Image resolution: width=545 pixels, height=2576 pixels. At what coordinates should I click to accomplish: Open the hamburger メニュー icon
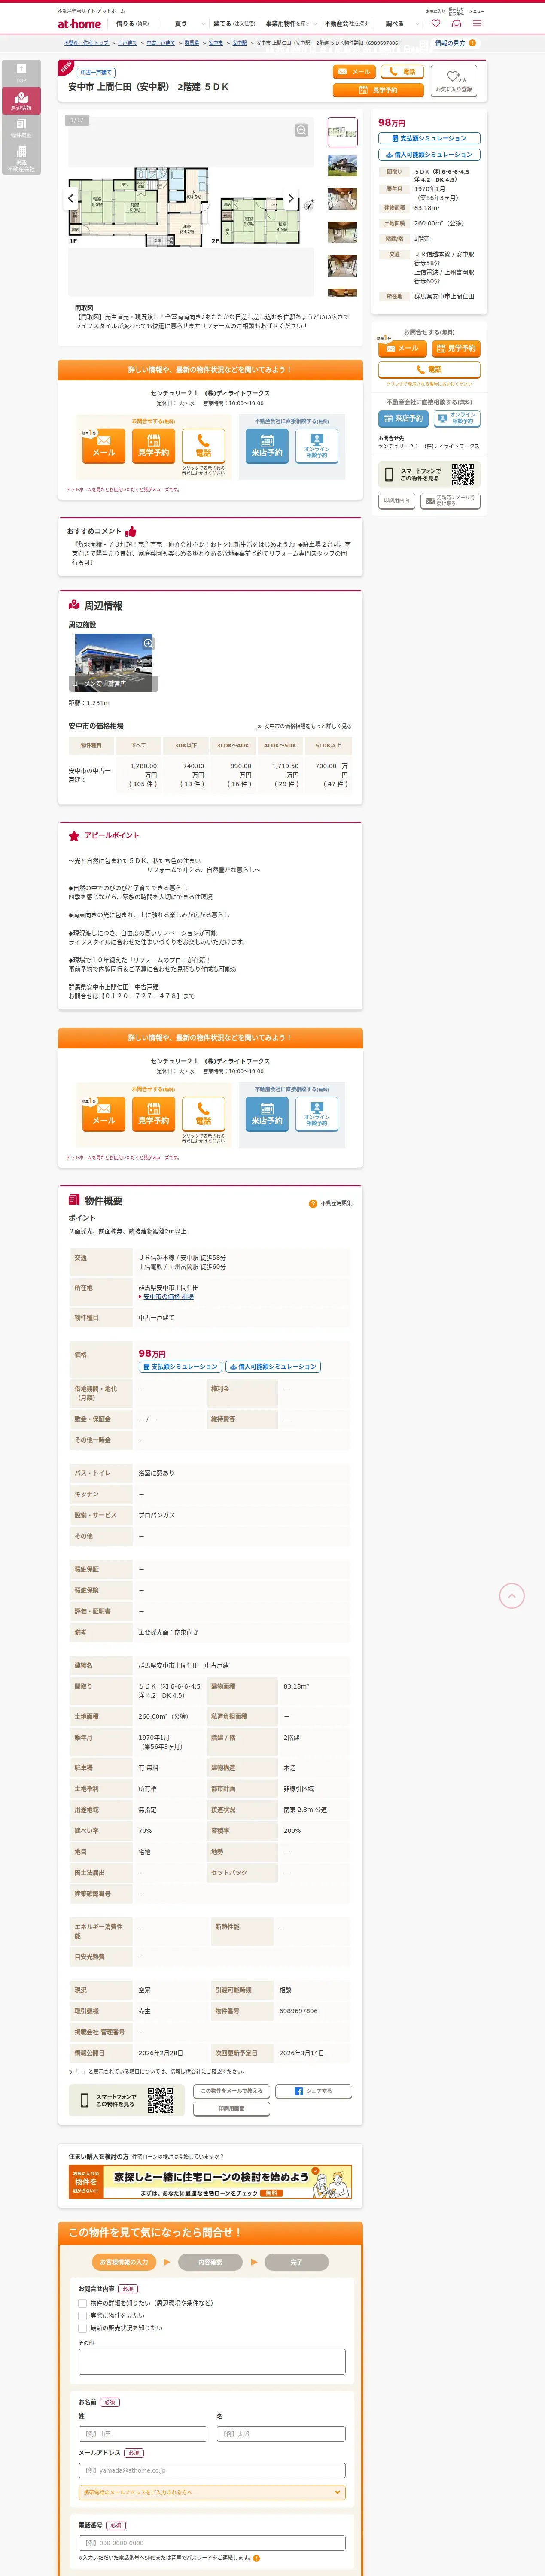(x=477, y=23)
